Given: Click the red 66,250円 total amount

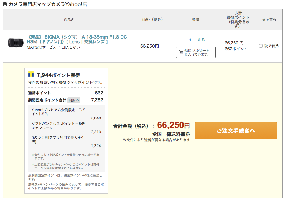Looking at the screenshot, I should [174, 125].
